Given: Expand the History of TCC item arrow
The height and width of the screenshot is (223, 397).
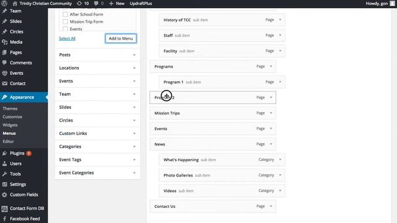Looking at the screenshot, I should click(280, 20).
